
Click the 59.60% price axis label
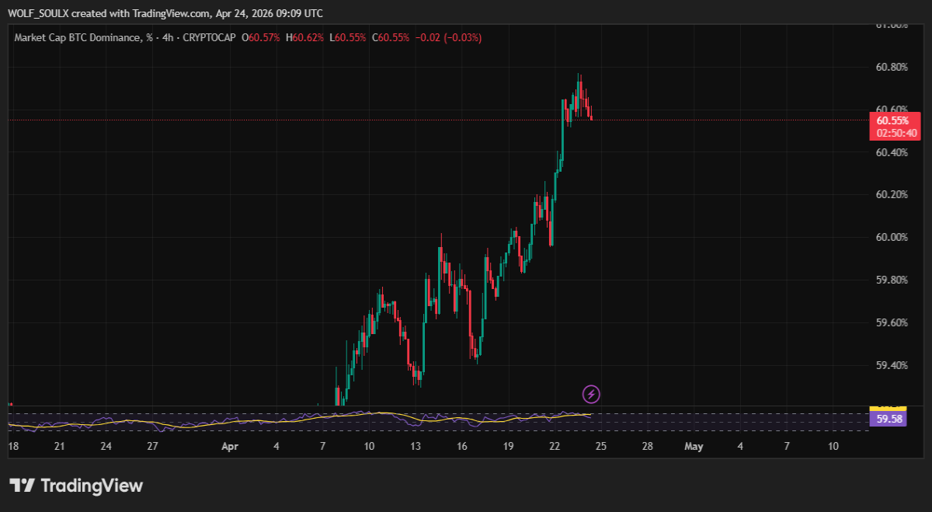click(x=891, y=322)
